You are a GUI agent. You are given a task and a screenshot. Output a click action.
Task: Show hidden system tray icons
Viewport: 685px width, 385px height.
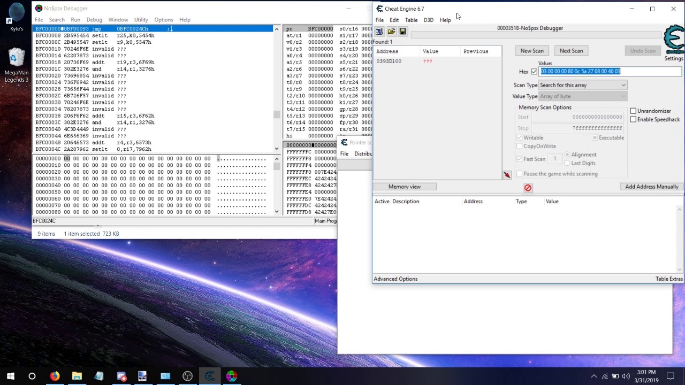(x=593, y=376)
